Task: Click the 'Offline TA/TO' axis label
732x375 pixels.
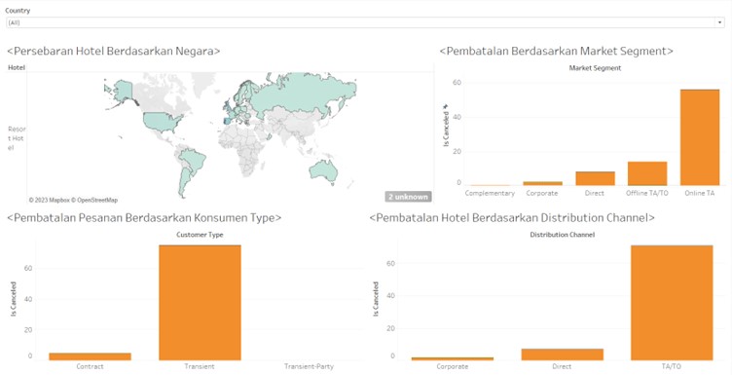Action: [x=647, y=193]
